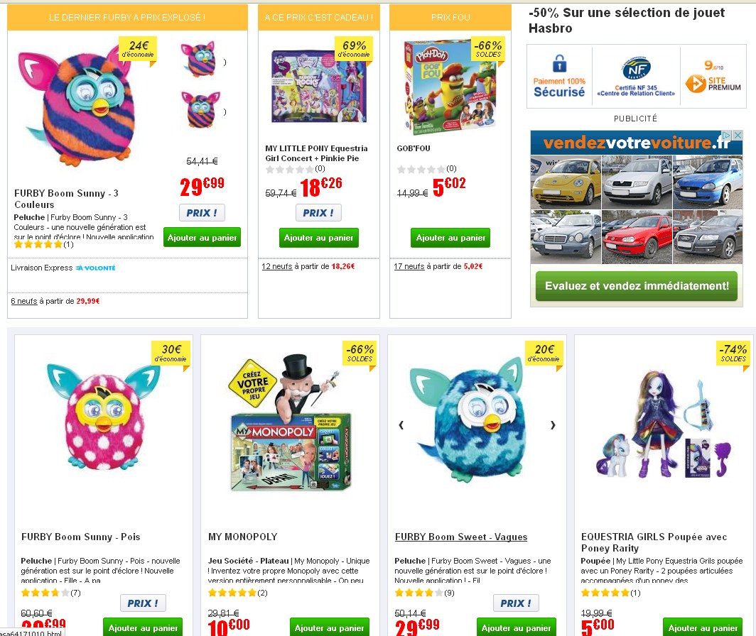Add Equestria Girls Poupée to cart
This screenshot has width=756, height=636.
click(x=703, y=627)
